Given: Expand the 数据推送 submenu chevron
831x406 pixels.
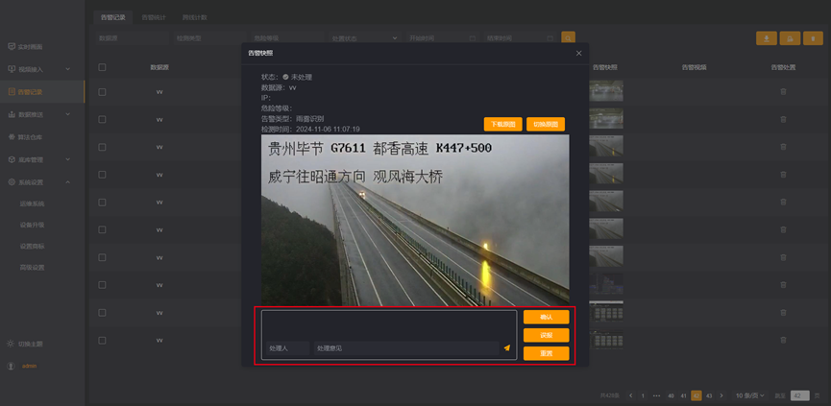Looking at the screenshot, I should click(x=68, y=114).
